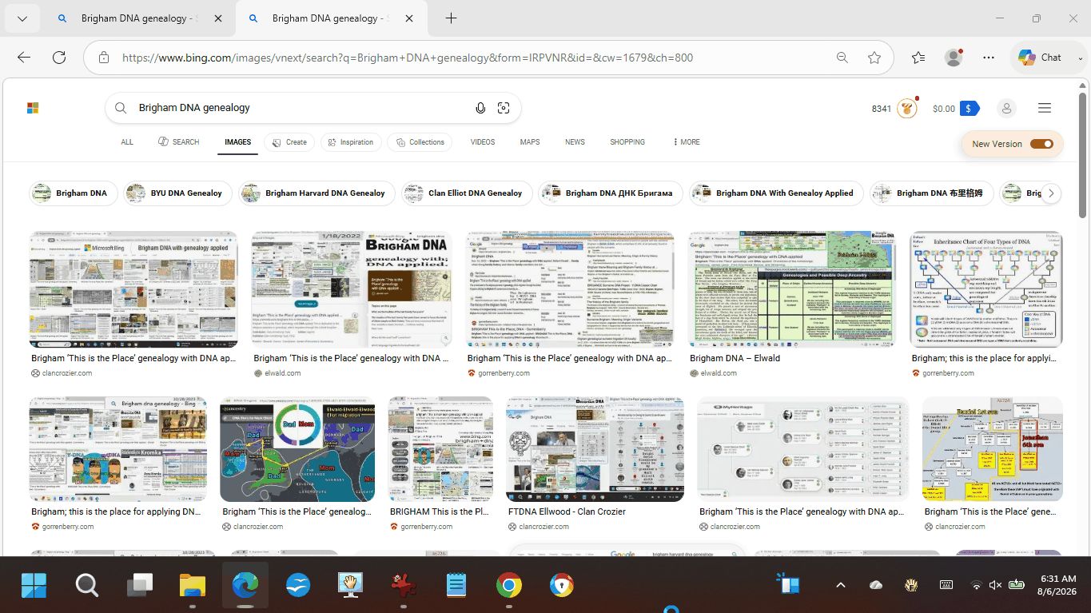Screen dimensions: 1091x613
Task: Click the browser address bar URL
Action: point(408,58)
